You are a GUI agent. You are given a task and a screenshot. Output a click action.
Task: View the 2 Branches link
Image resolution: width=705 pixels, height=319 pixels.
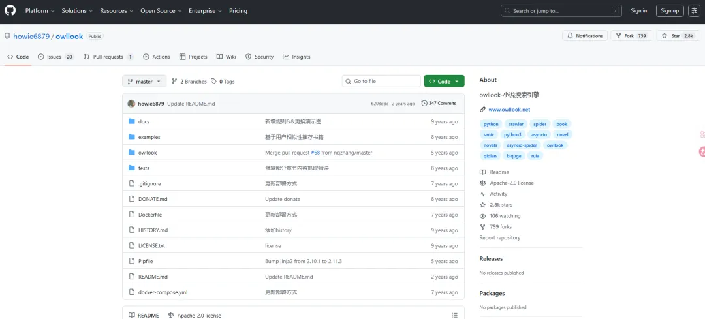coord(189,82)
